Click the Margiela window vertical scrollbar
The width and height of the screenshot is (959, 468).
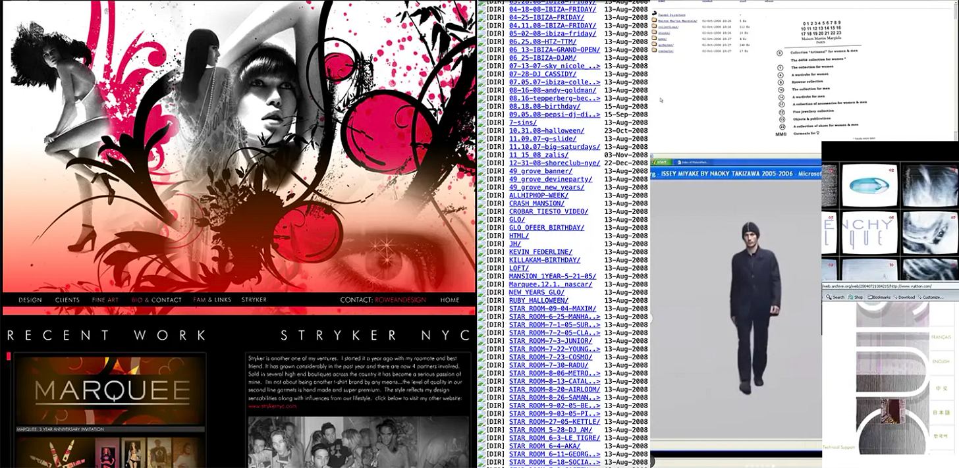coord(956,70)
